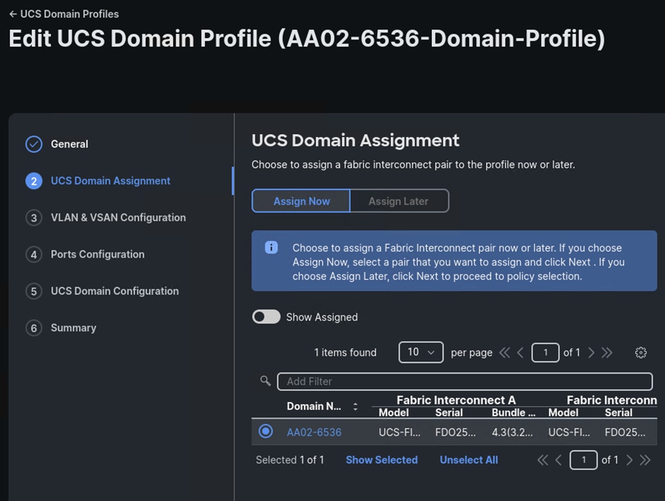Go to previous page in top pagination
This screenshot has width=665, height=501.
point(520,353)
